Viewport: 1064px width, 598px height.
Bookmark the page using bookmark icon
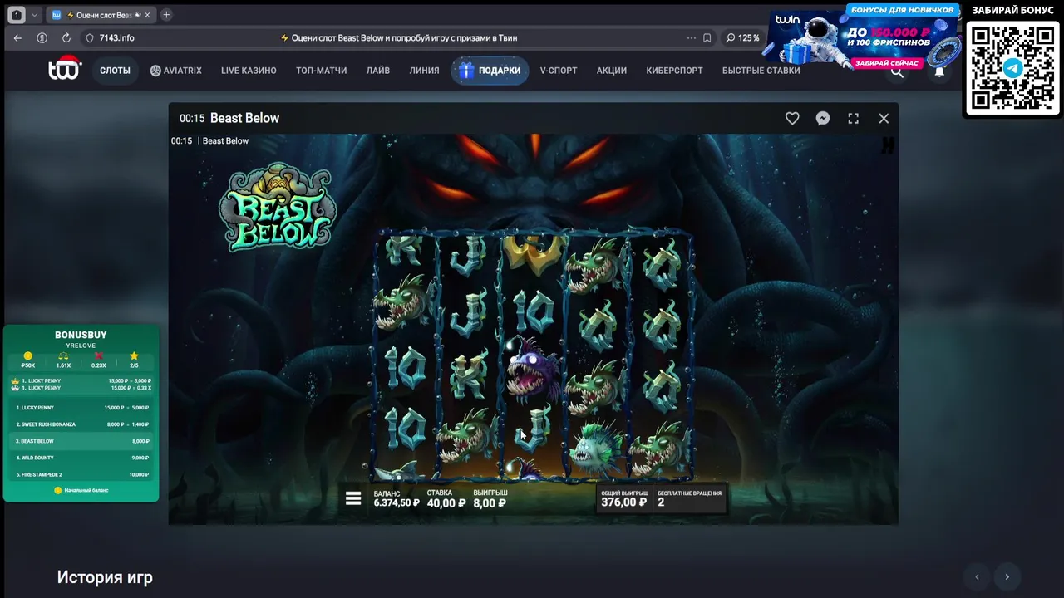click(707, 38)
